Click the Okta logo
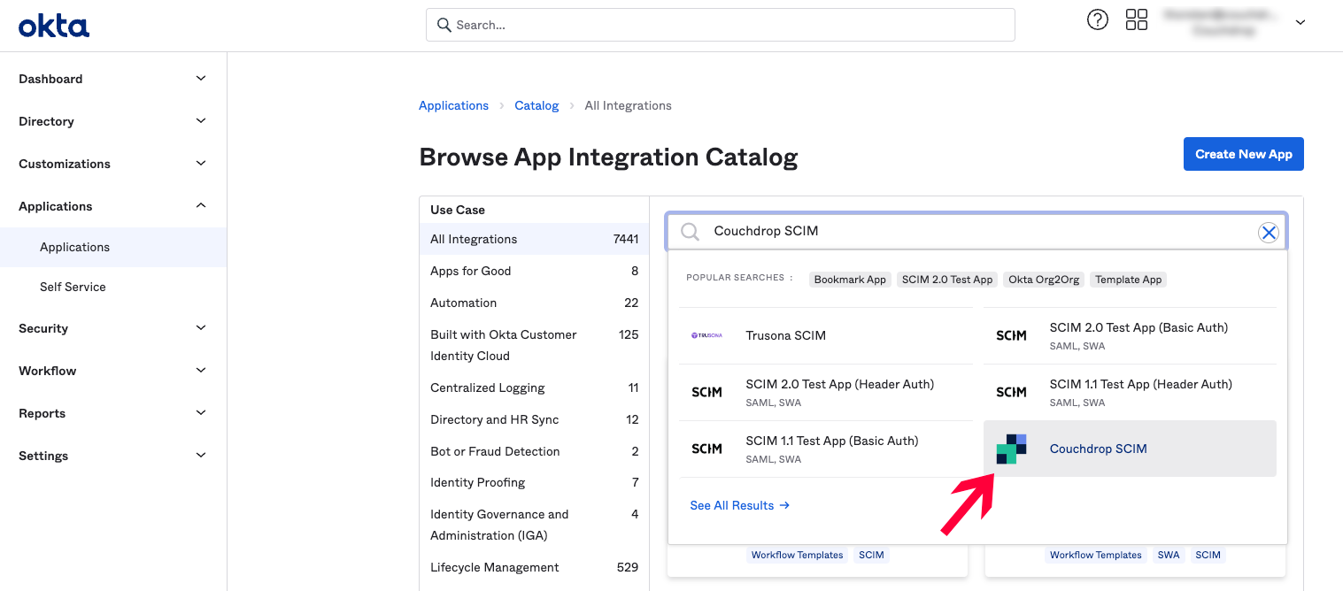Image resolution: width=1343 pixels, height=591 pixels. [x=54, y=26]
